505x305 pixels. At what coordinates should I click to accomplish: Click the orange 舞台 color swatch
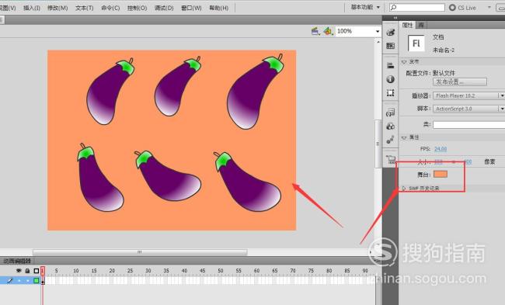click(x=441, y=175)
